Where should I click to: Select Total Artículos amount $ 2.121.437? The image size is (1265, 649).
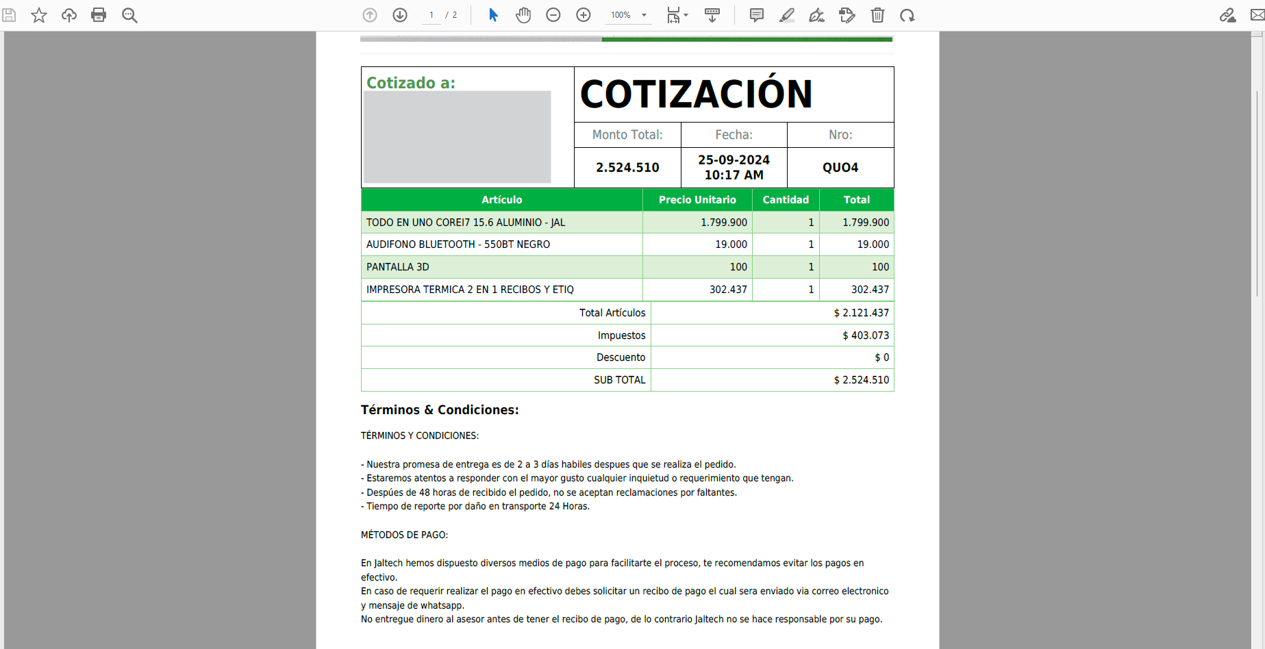coord(861,313)
